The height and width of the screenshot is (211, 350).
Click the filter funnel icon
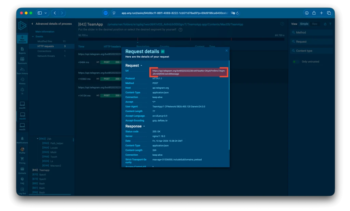pyautogui.click(x=330, y=24)
